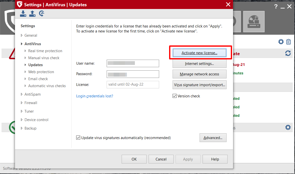Click Manage network access button

(199, 74)
